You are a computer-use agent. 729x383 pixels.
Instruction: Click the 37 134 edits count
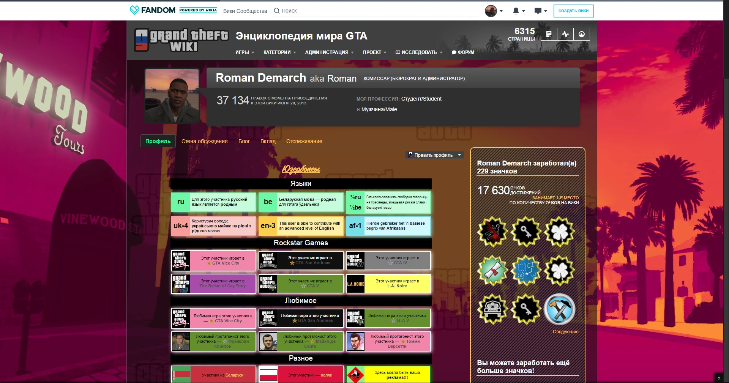(x=233, y=100)
